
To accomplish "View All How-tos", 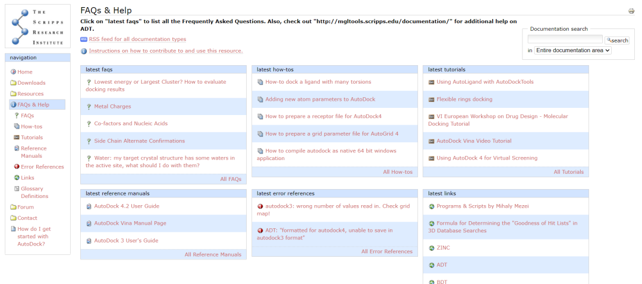I will 398,172.
